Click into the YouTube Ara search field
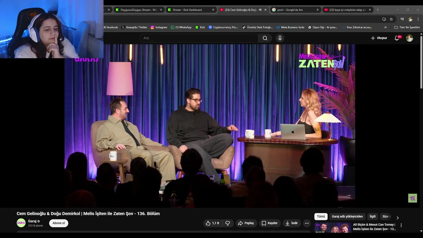423x238 pixels. pyautogui.click(x=199, y=38)
